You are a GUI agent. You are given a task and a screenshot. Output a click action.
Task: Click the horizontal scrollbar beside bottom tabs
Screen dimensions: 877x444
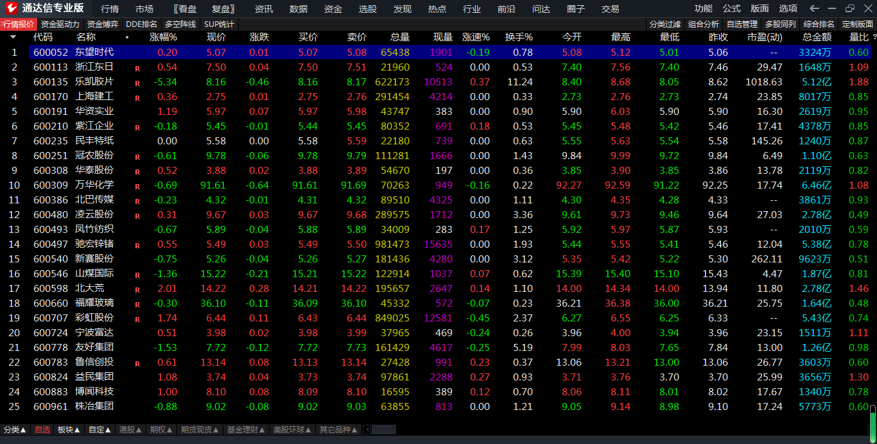(384, 430)
